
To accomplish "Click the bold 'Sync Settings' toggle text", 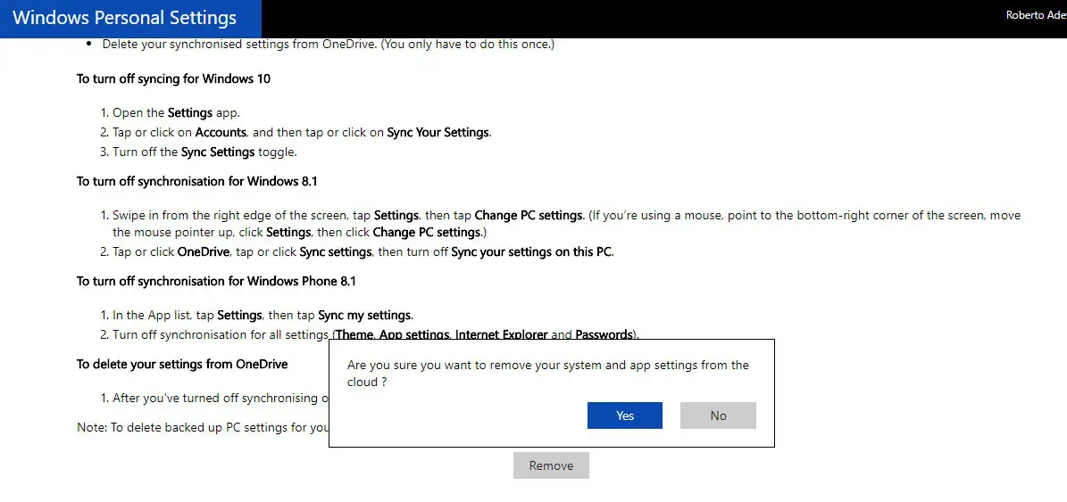I will (218, 152).
